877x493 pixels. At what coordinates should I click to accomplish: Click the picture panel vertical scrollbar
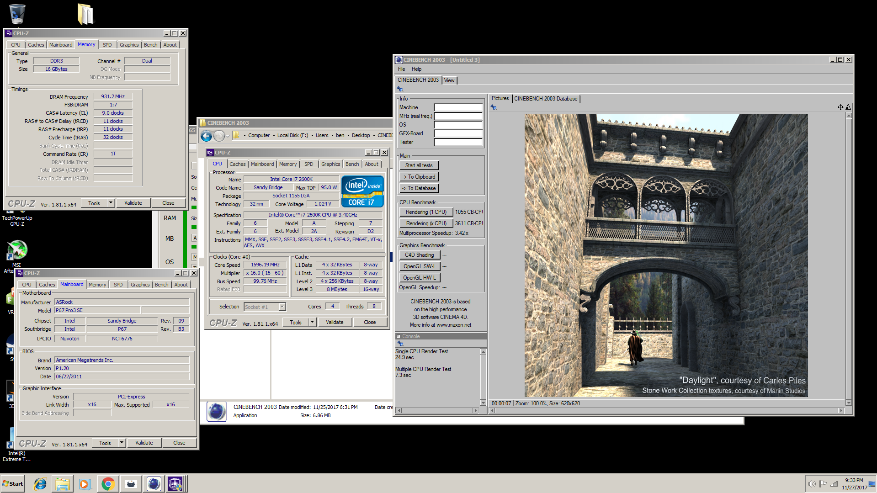click(x=849, y=260)
